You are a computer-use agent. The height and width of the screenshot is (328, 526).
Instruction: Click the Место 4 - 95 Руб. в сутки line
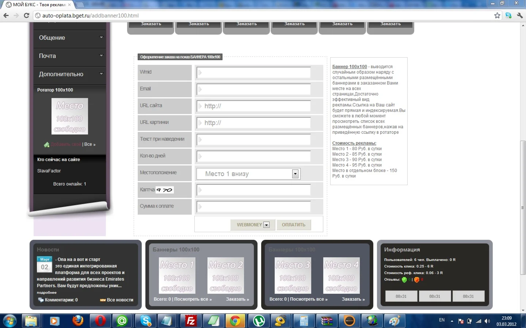click(357, 165)
